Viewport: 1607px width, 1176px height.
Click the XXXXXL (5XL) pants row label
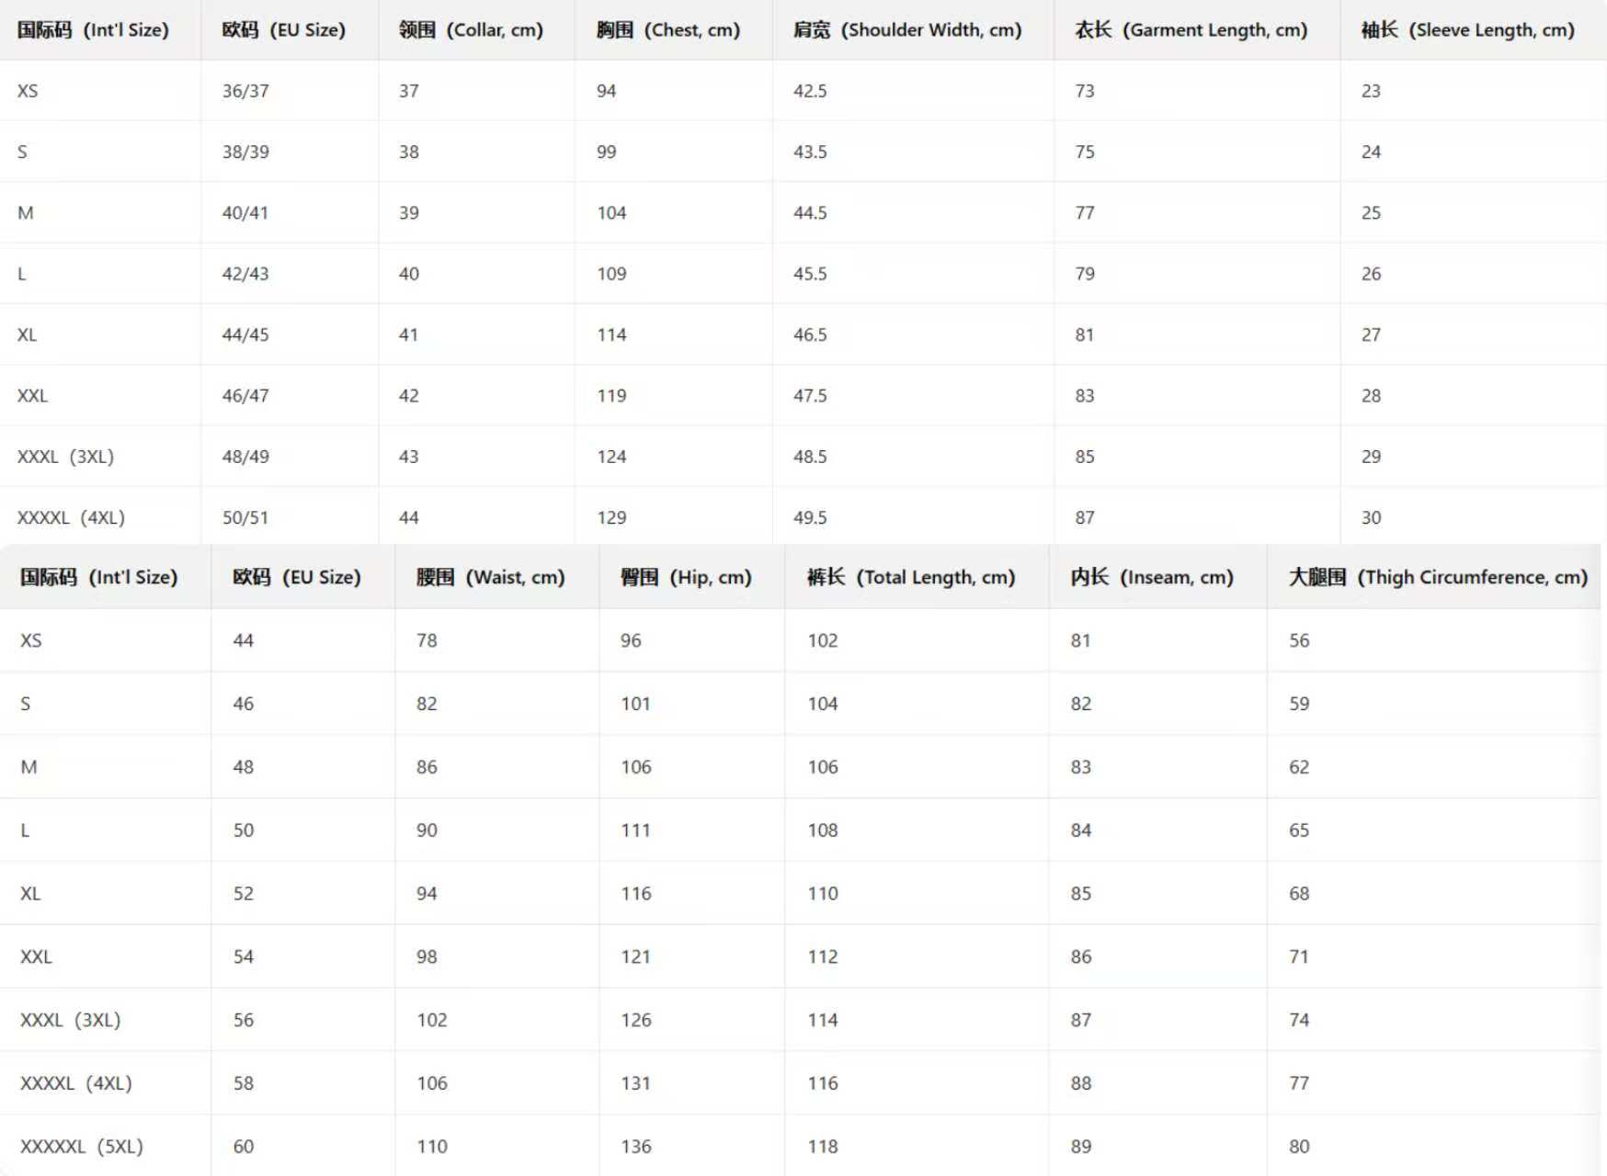click(x=82, y=1147)
